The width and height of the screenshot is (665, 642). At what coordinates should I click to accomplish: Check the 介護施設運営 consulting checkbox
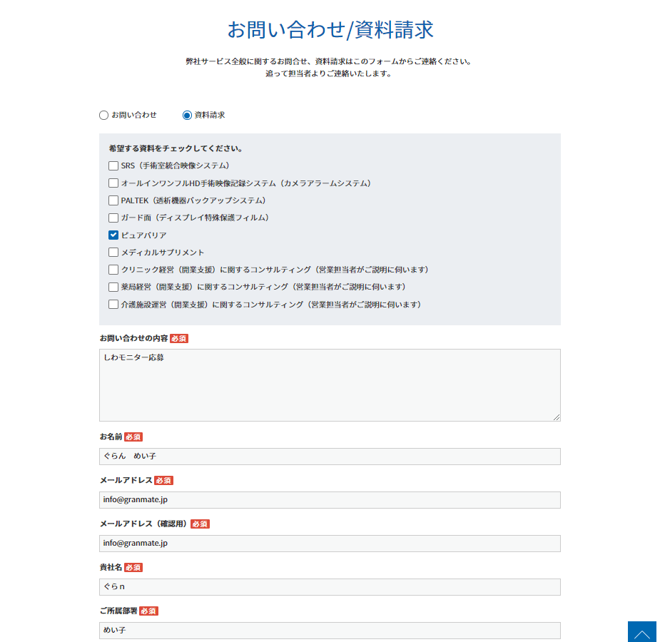pos(113,305)
